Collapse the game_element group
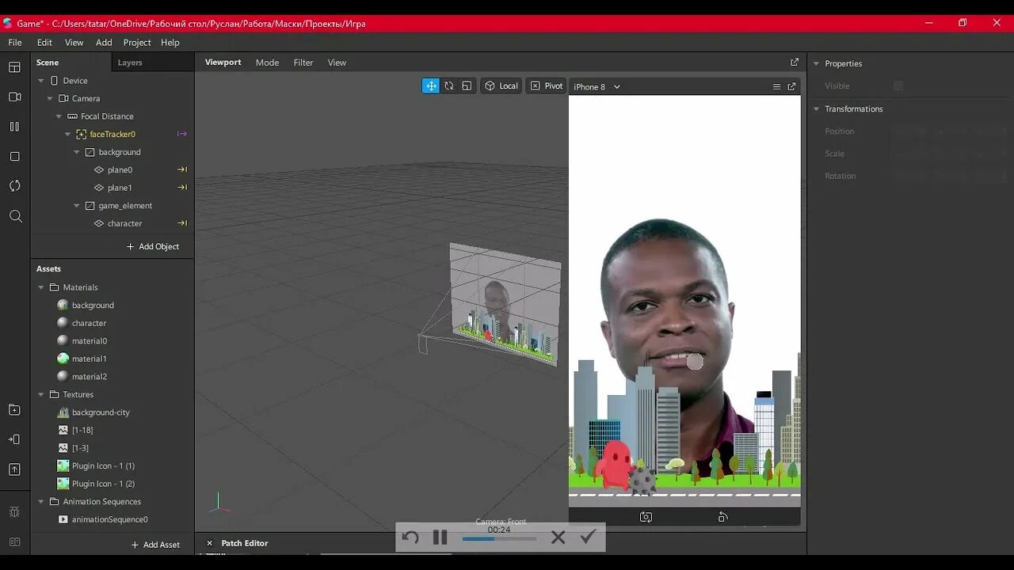 coord(77,206)
